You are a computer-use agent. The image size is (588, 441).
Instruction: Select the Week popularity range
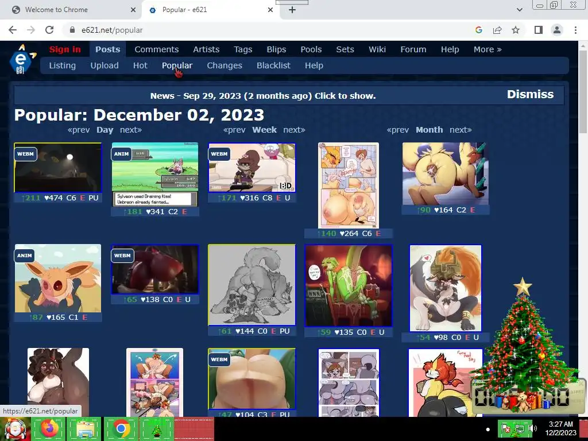pyautogui.click(x=264, y=130)
